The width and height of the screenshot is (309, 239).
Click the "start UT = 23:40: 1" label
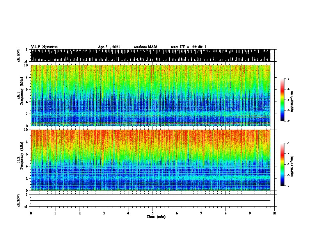pyautogui.click(x=188, y=47)
